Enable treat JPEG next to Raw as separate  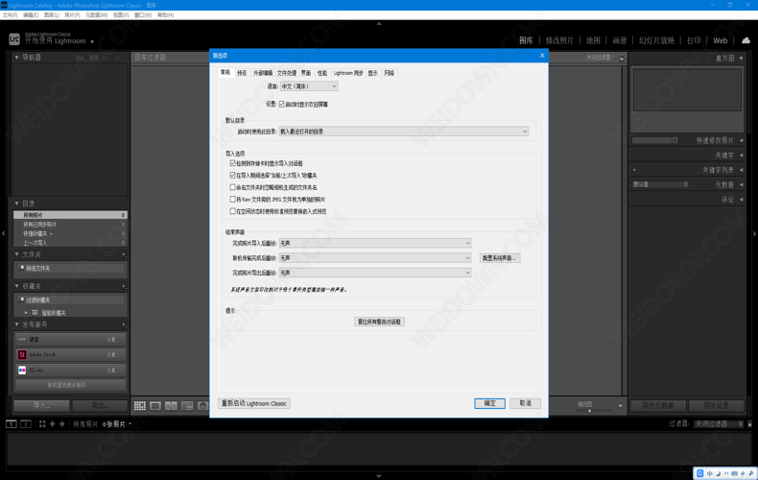pyautogui.click(x=232, y=199)
